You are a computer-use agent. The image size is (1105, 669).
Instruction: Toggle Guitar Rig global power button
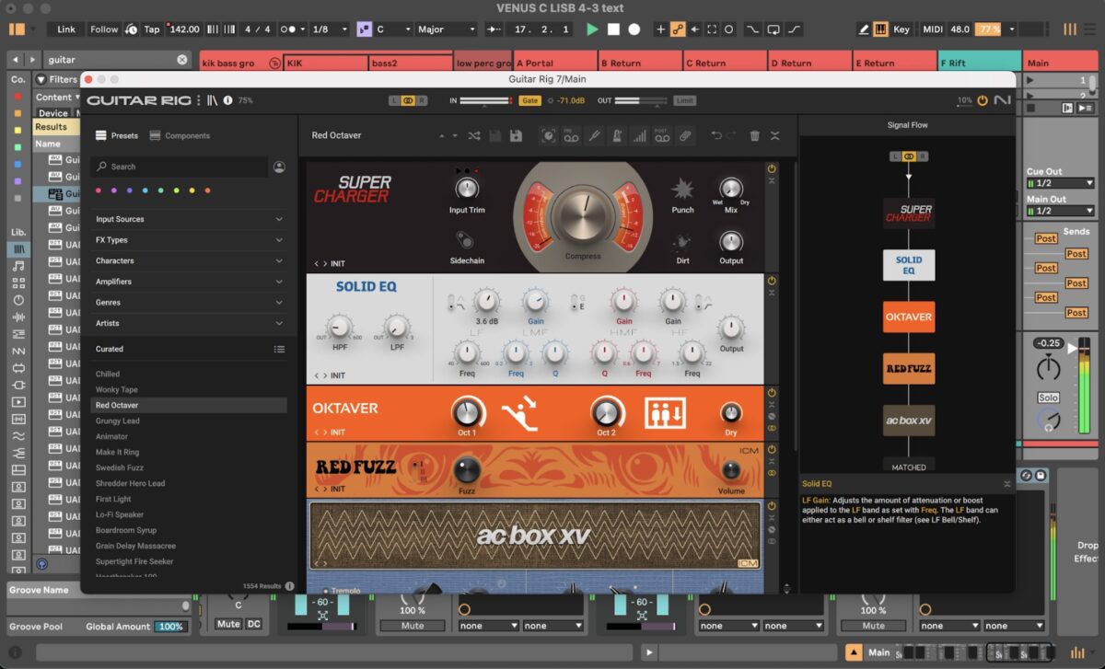tap(982, 100)
